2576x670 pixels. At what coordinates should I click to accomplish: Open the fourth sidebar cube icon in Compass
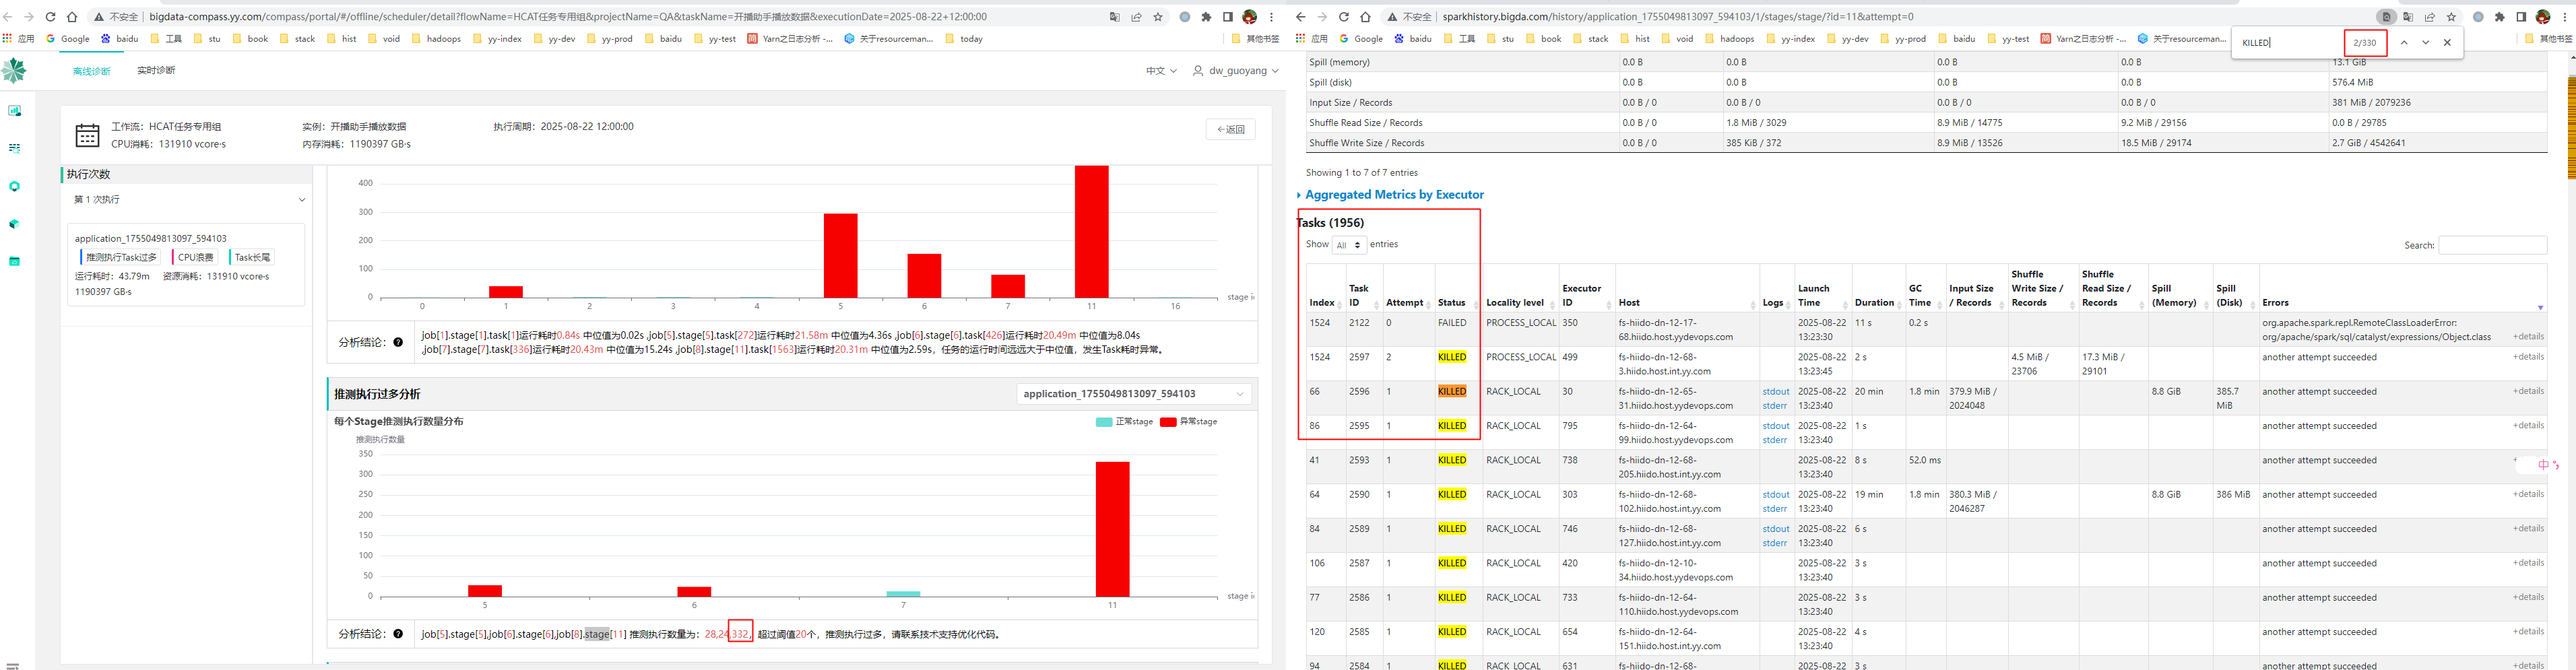(14, 224)
